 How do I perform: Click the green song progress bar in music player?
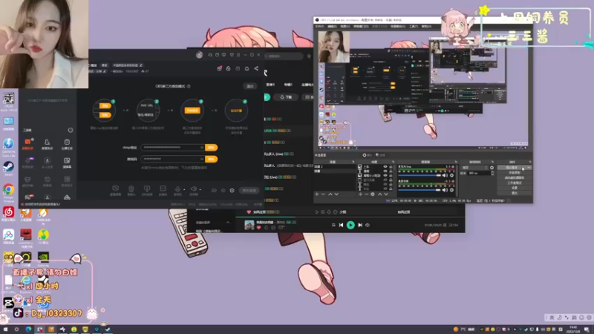[x=266, y=217]
